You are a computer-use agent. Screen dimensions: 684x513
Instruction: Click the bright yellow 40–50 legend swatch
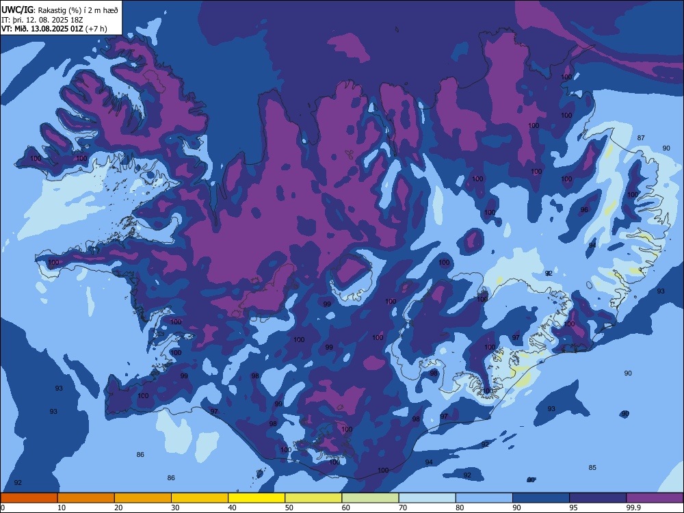tap(256, 498)
